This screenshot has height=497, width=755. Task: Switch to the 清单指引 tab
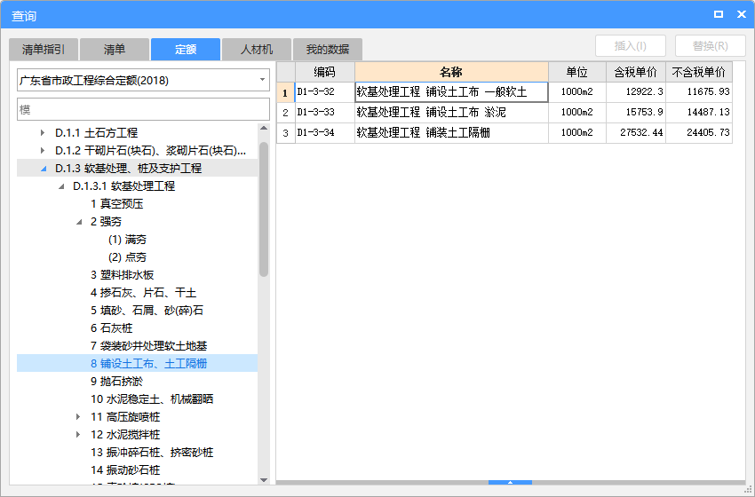click(x=44, y=49)
